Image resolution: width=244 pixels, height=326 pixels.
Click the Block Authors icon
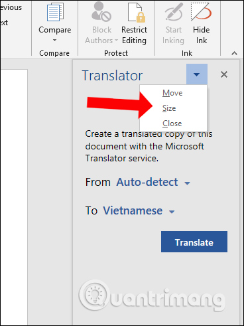(101, 13)
